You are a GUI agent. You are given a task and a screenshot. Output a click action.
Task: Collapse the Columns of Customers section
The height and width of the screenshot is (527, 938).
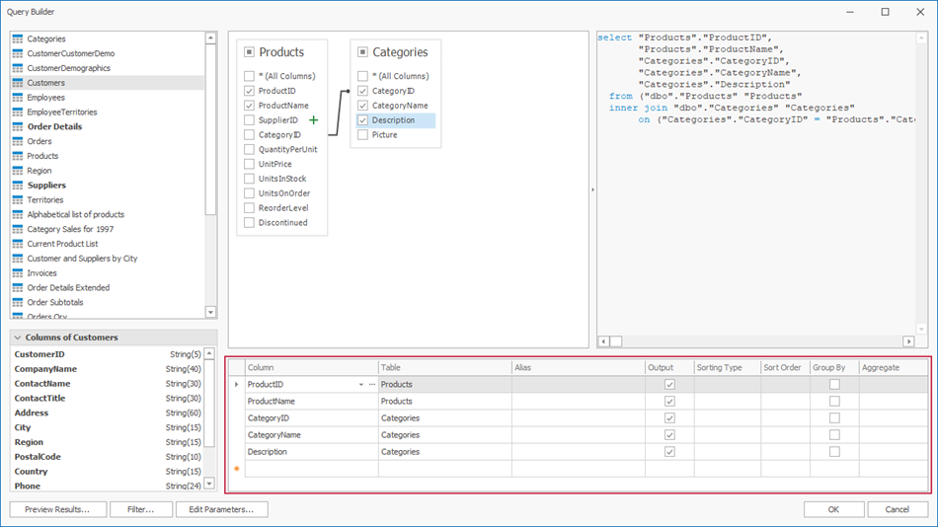coord(18,338)
